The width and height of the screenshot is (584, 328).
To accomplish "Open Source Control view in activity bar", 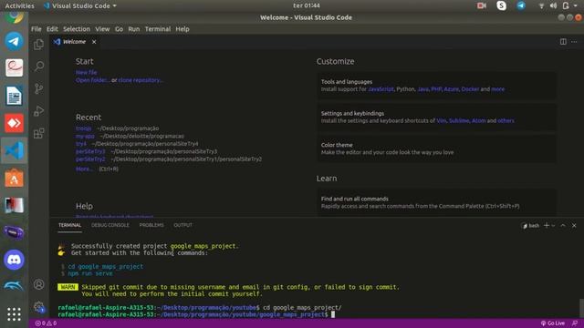I will 38,88.
